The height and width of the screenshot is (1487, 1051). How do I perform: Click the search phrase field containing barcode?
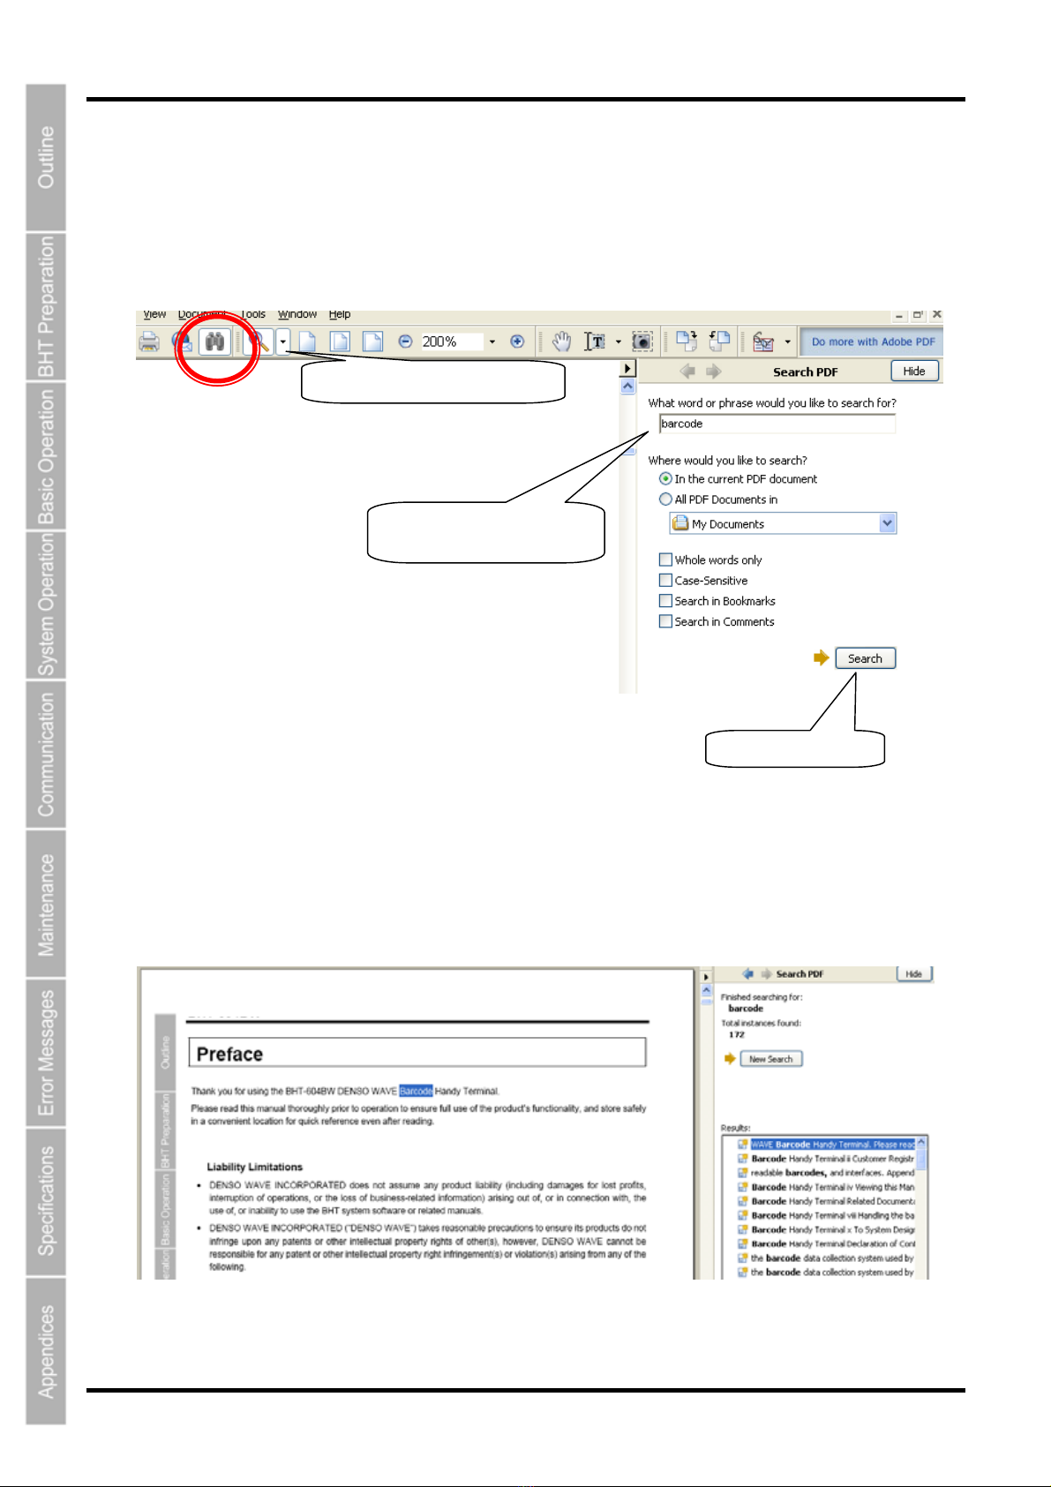click(x=777, y=424)
